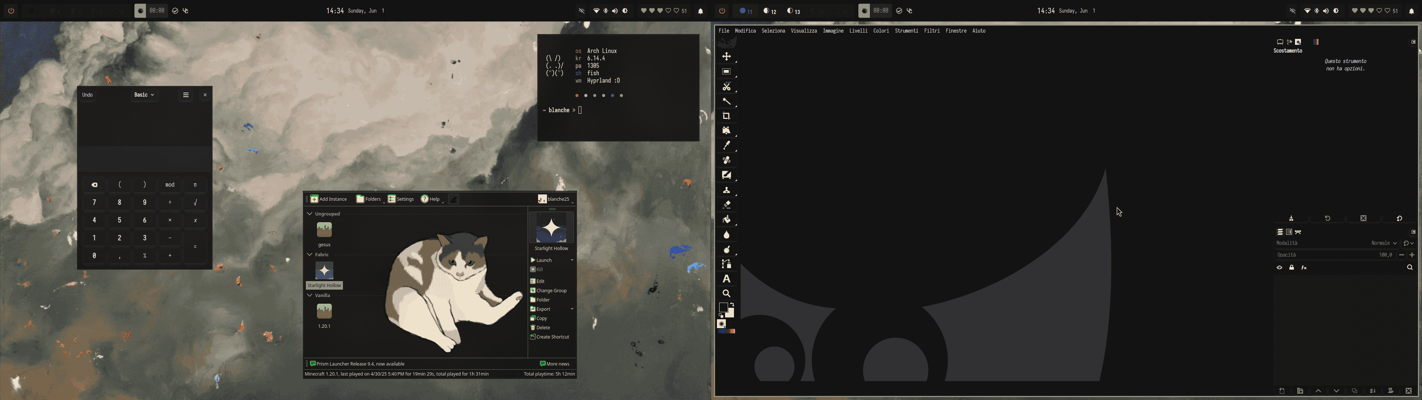Swap foreground and background colors
The width and height of the screenshot is (1422, 400).
[732, 304]
